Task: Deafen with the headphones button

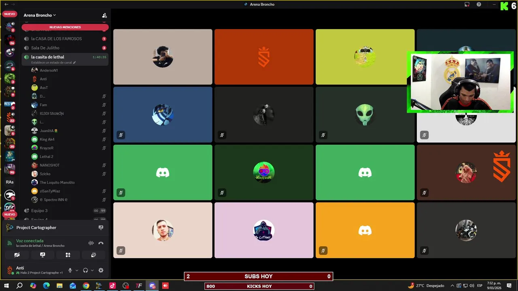Action: click(x=85, y=270)
